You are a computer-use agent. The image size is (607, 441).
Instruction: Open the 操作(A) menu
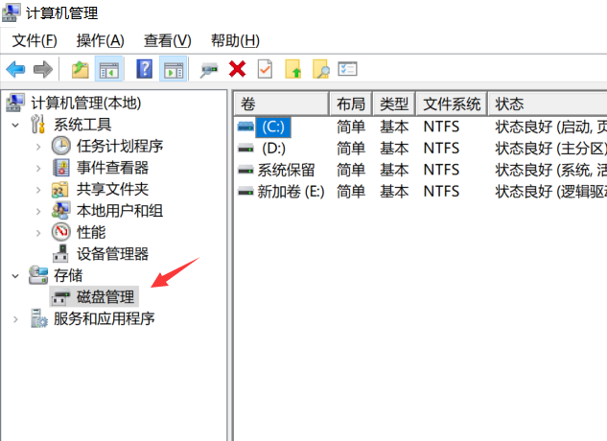[101, 40]
